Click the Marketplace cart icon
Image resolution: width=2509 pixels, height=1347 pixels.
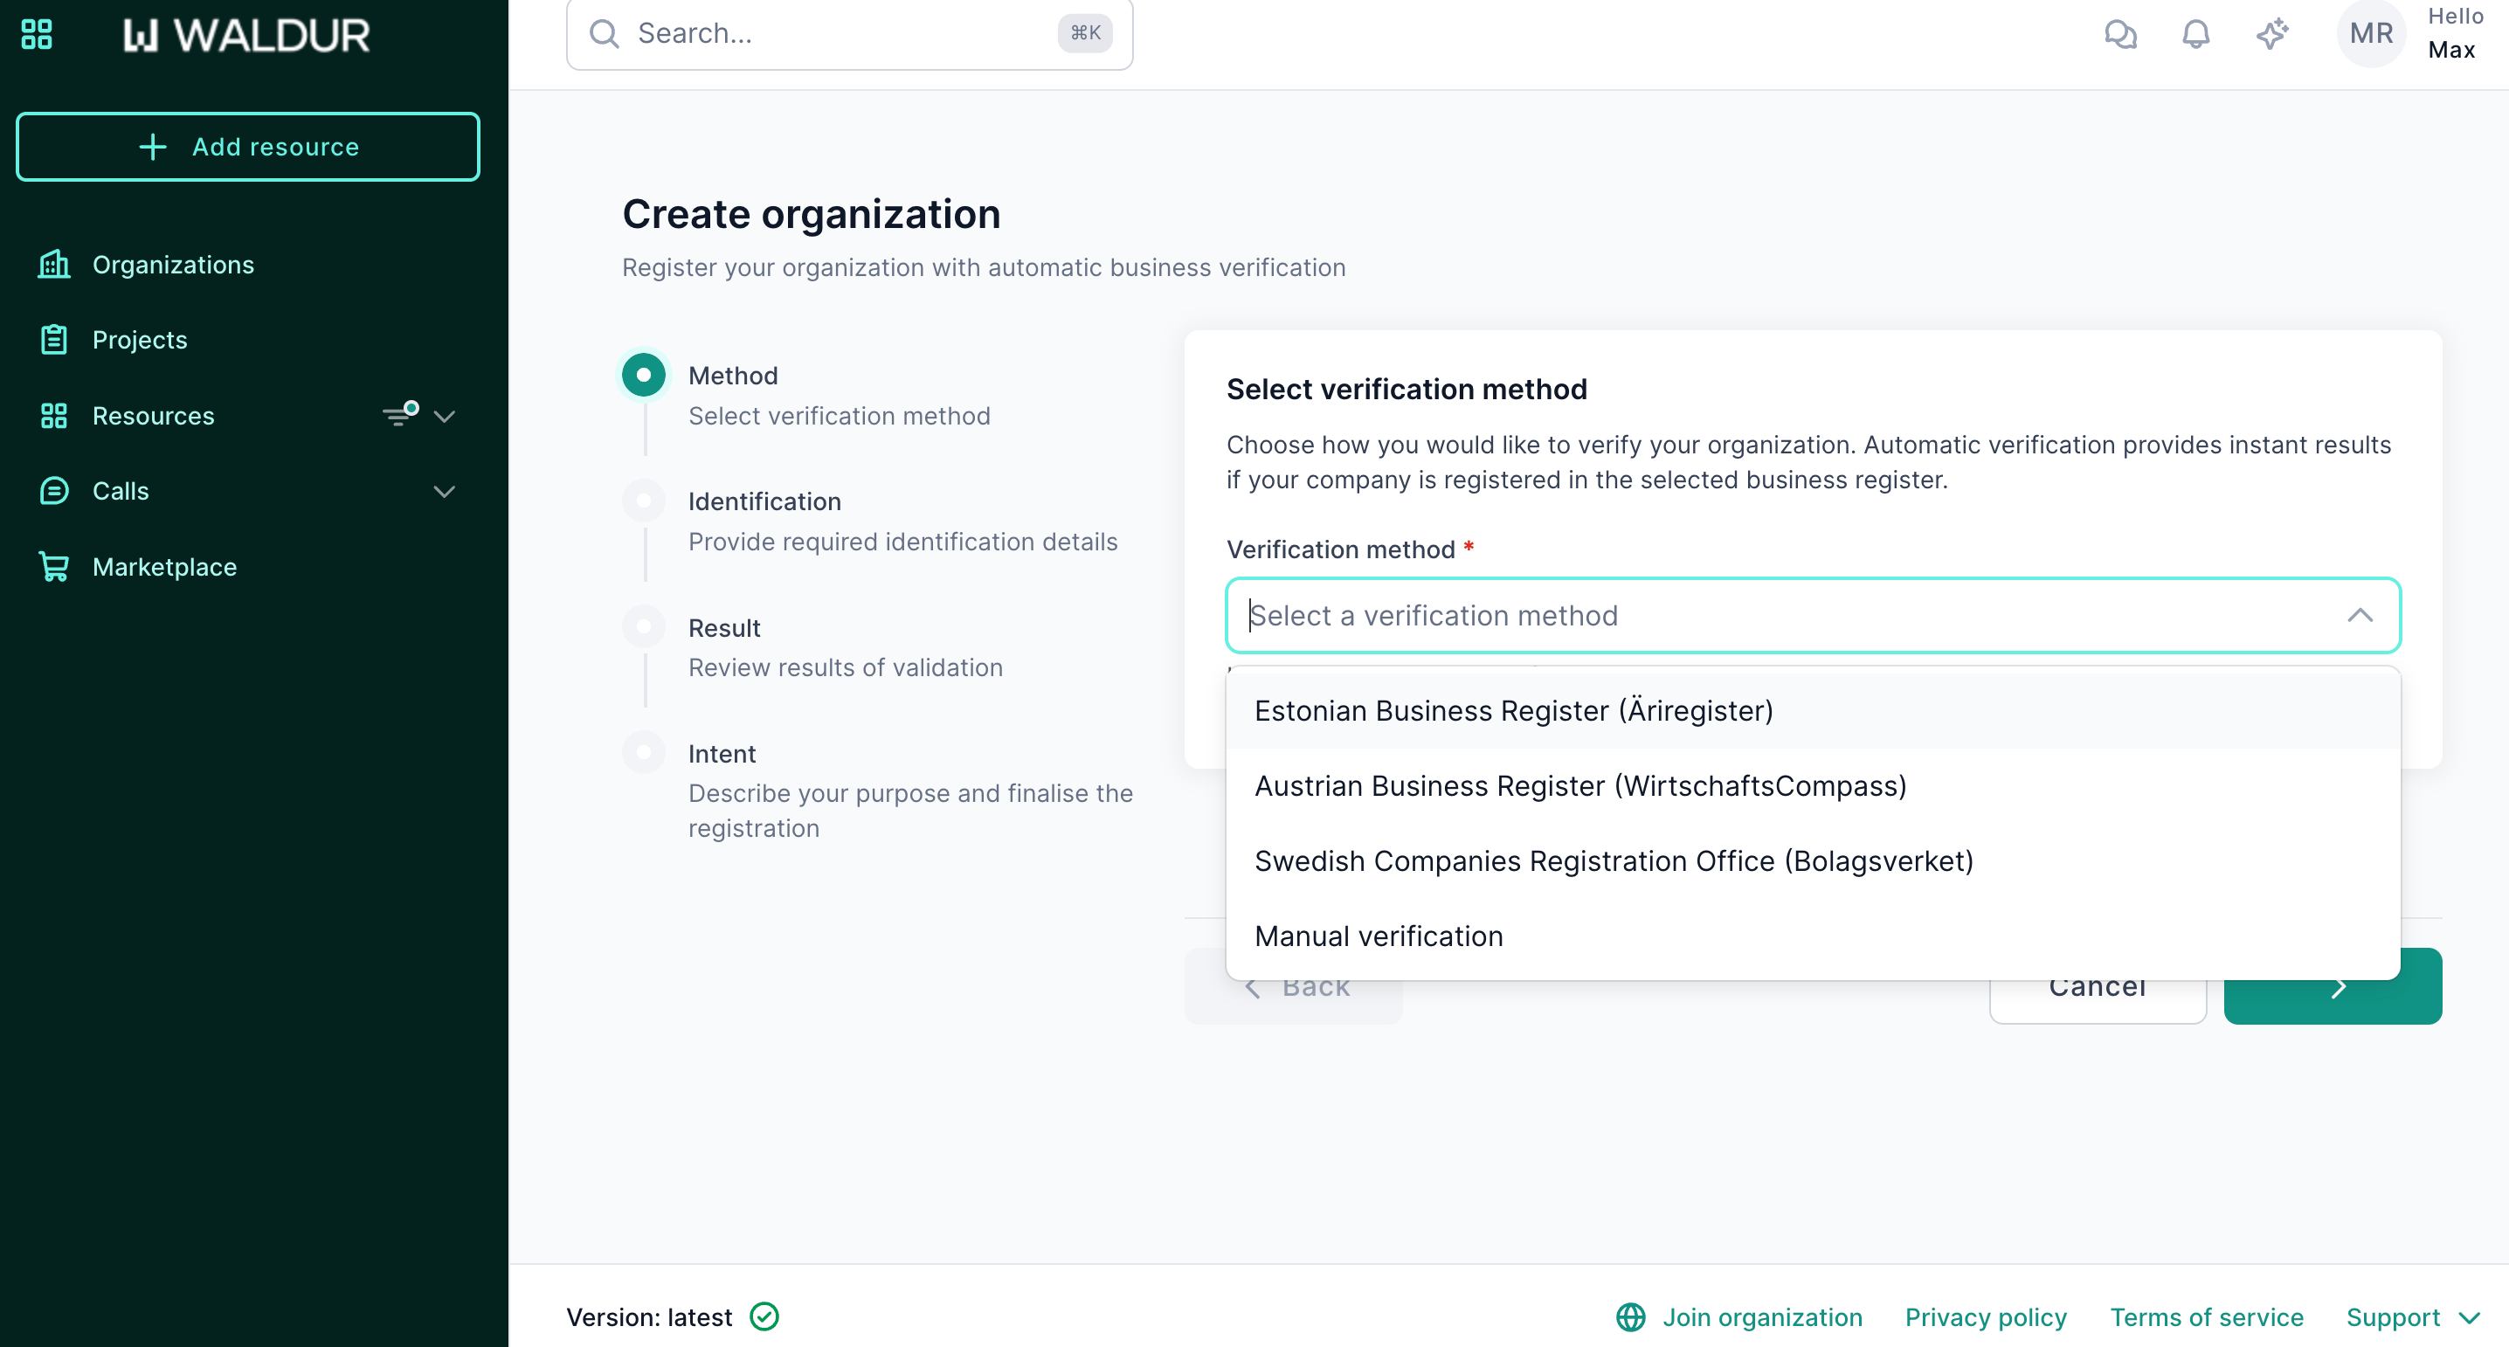(x=53, y=567)
